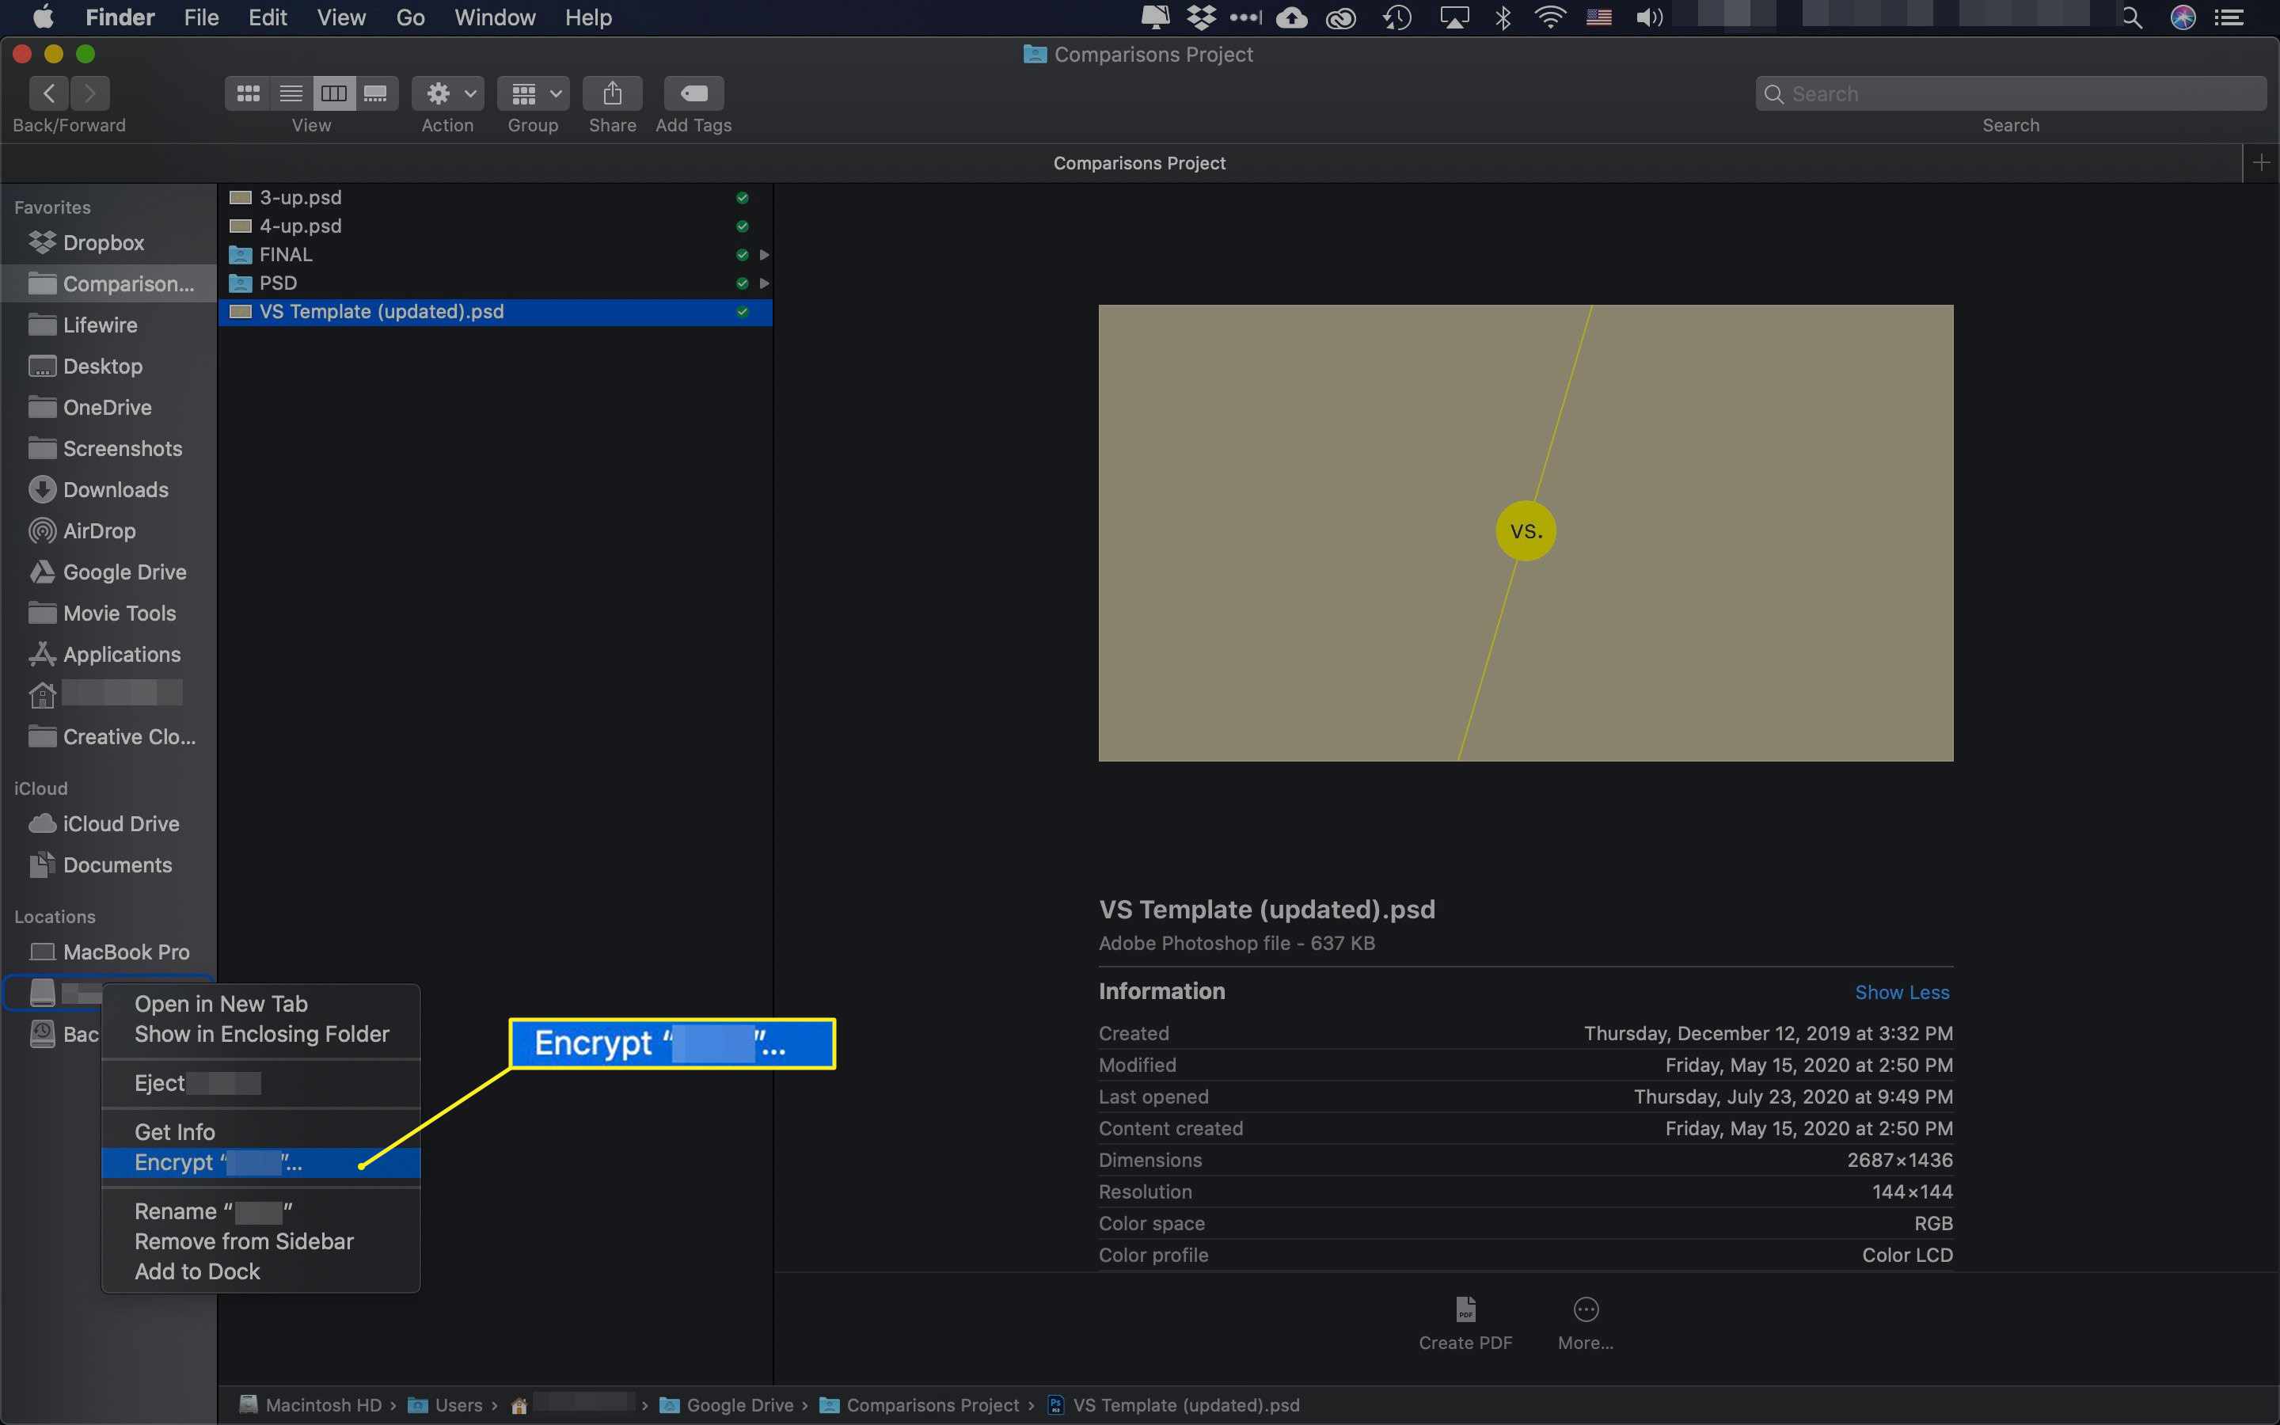Click the Add Tags toolbar icon
Viewport: 2280px width, 1425px height.
pyautogui.click(x=693, y=93)
